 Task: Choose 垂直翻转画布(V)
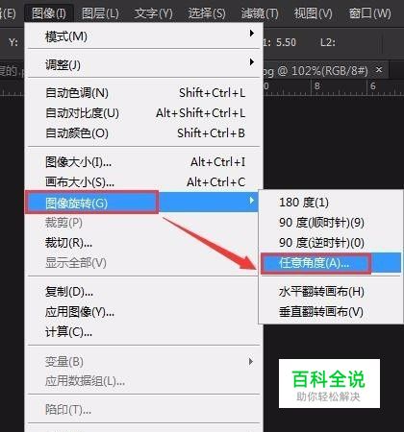330,311
